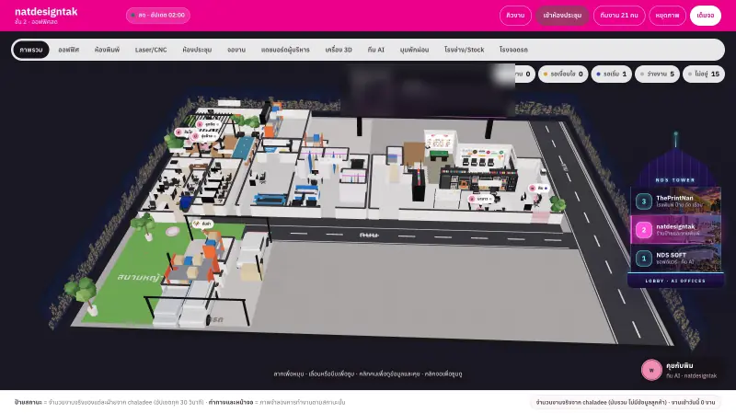736x414 pixels.
Task: Filter by รอเริ่ม 1 status chip
Action: click(611, 75)
